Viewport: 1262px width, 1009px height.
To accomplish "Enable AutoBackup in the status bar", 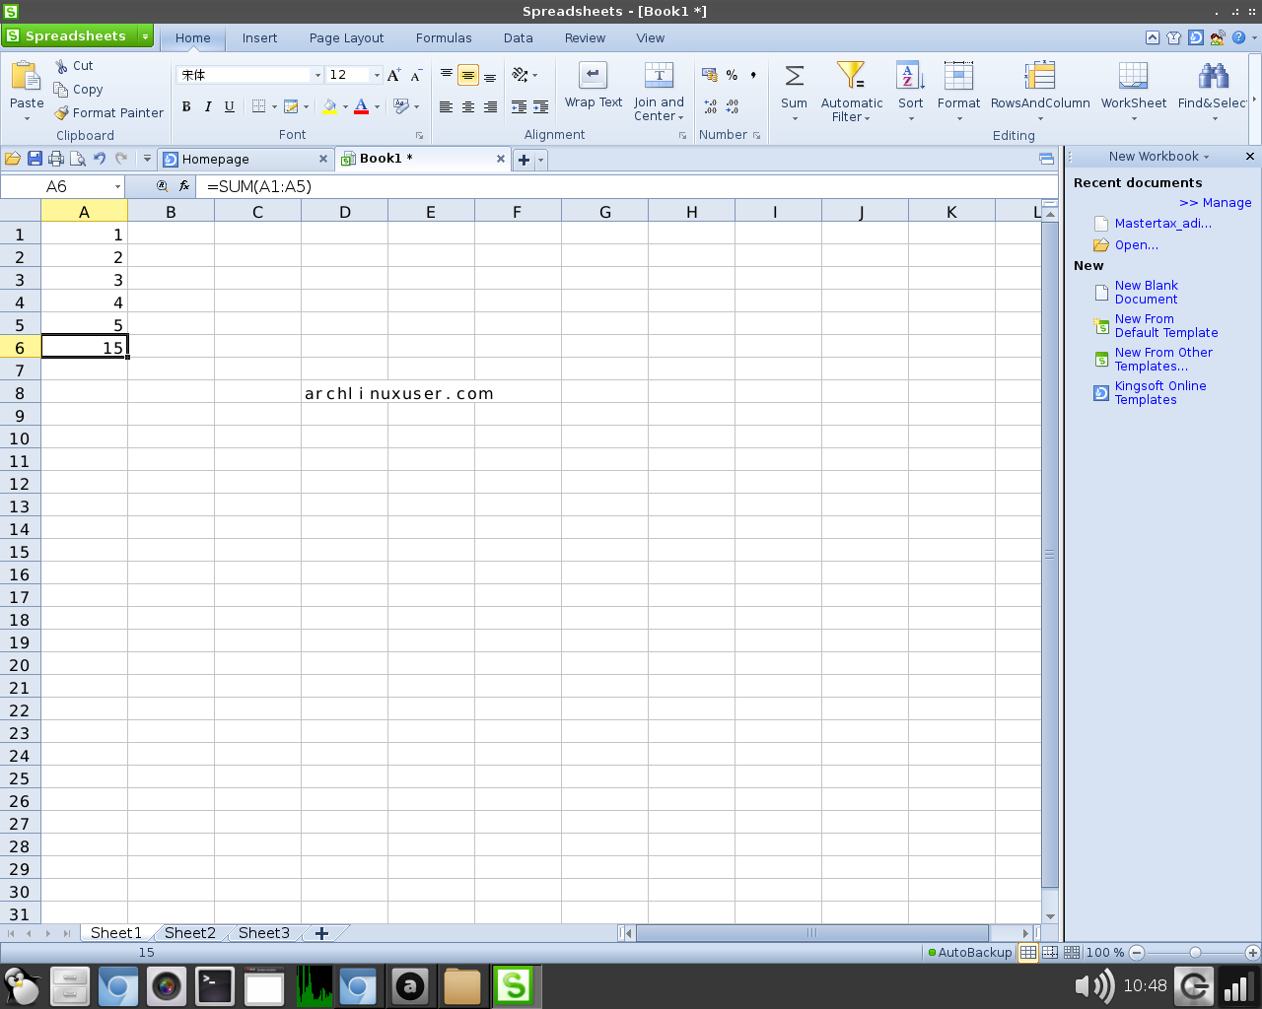I will [x=970, y=952].
